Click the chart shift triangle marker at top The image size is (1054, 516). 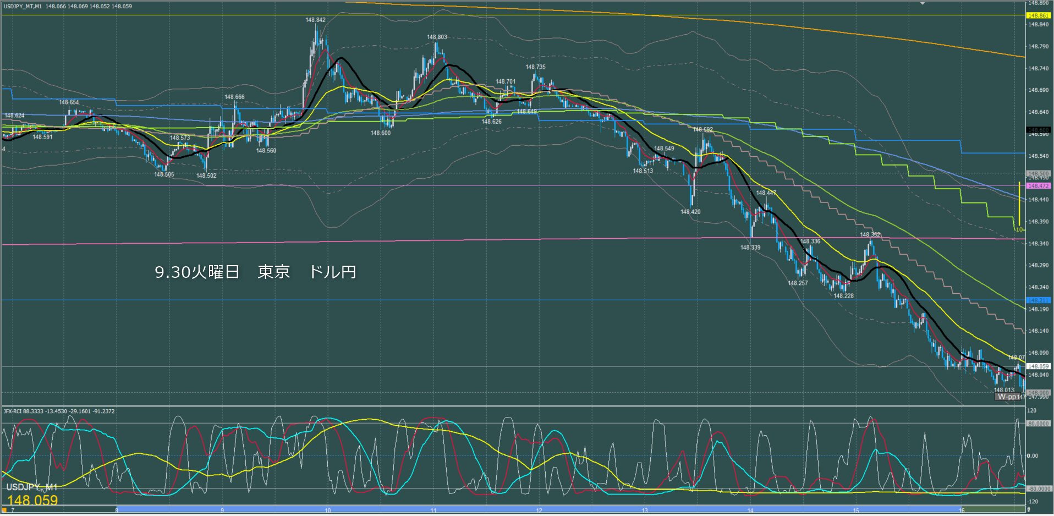pyautogui.click(x=923, y=3)
